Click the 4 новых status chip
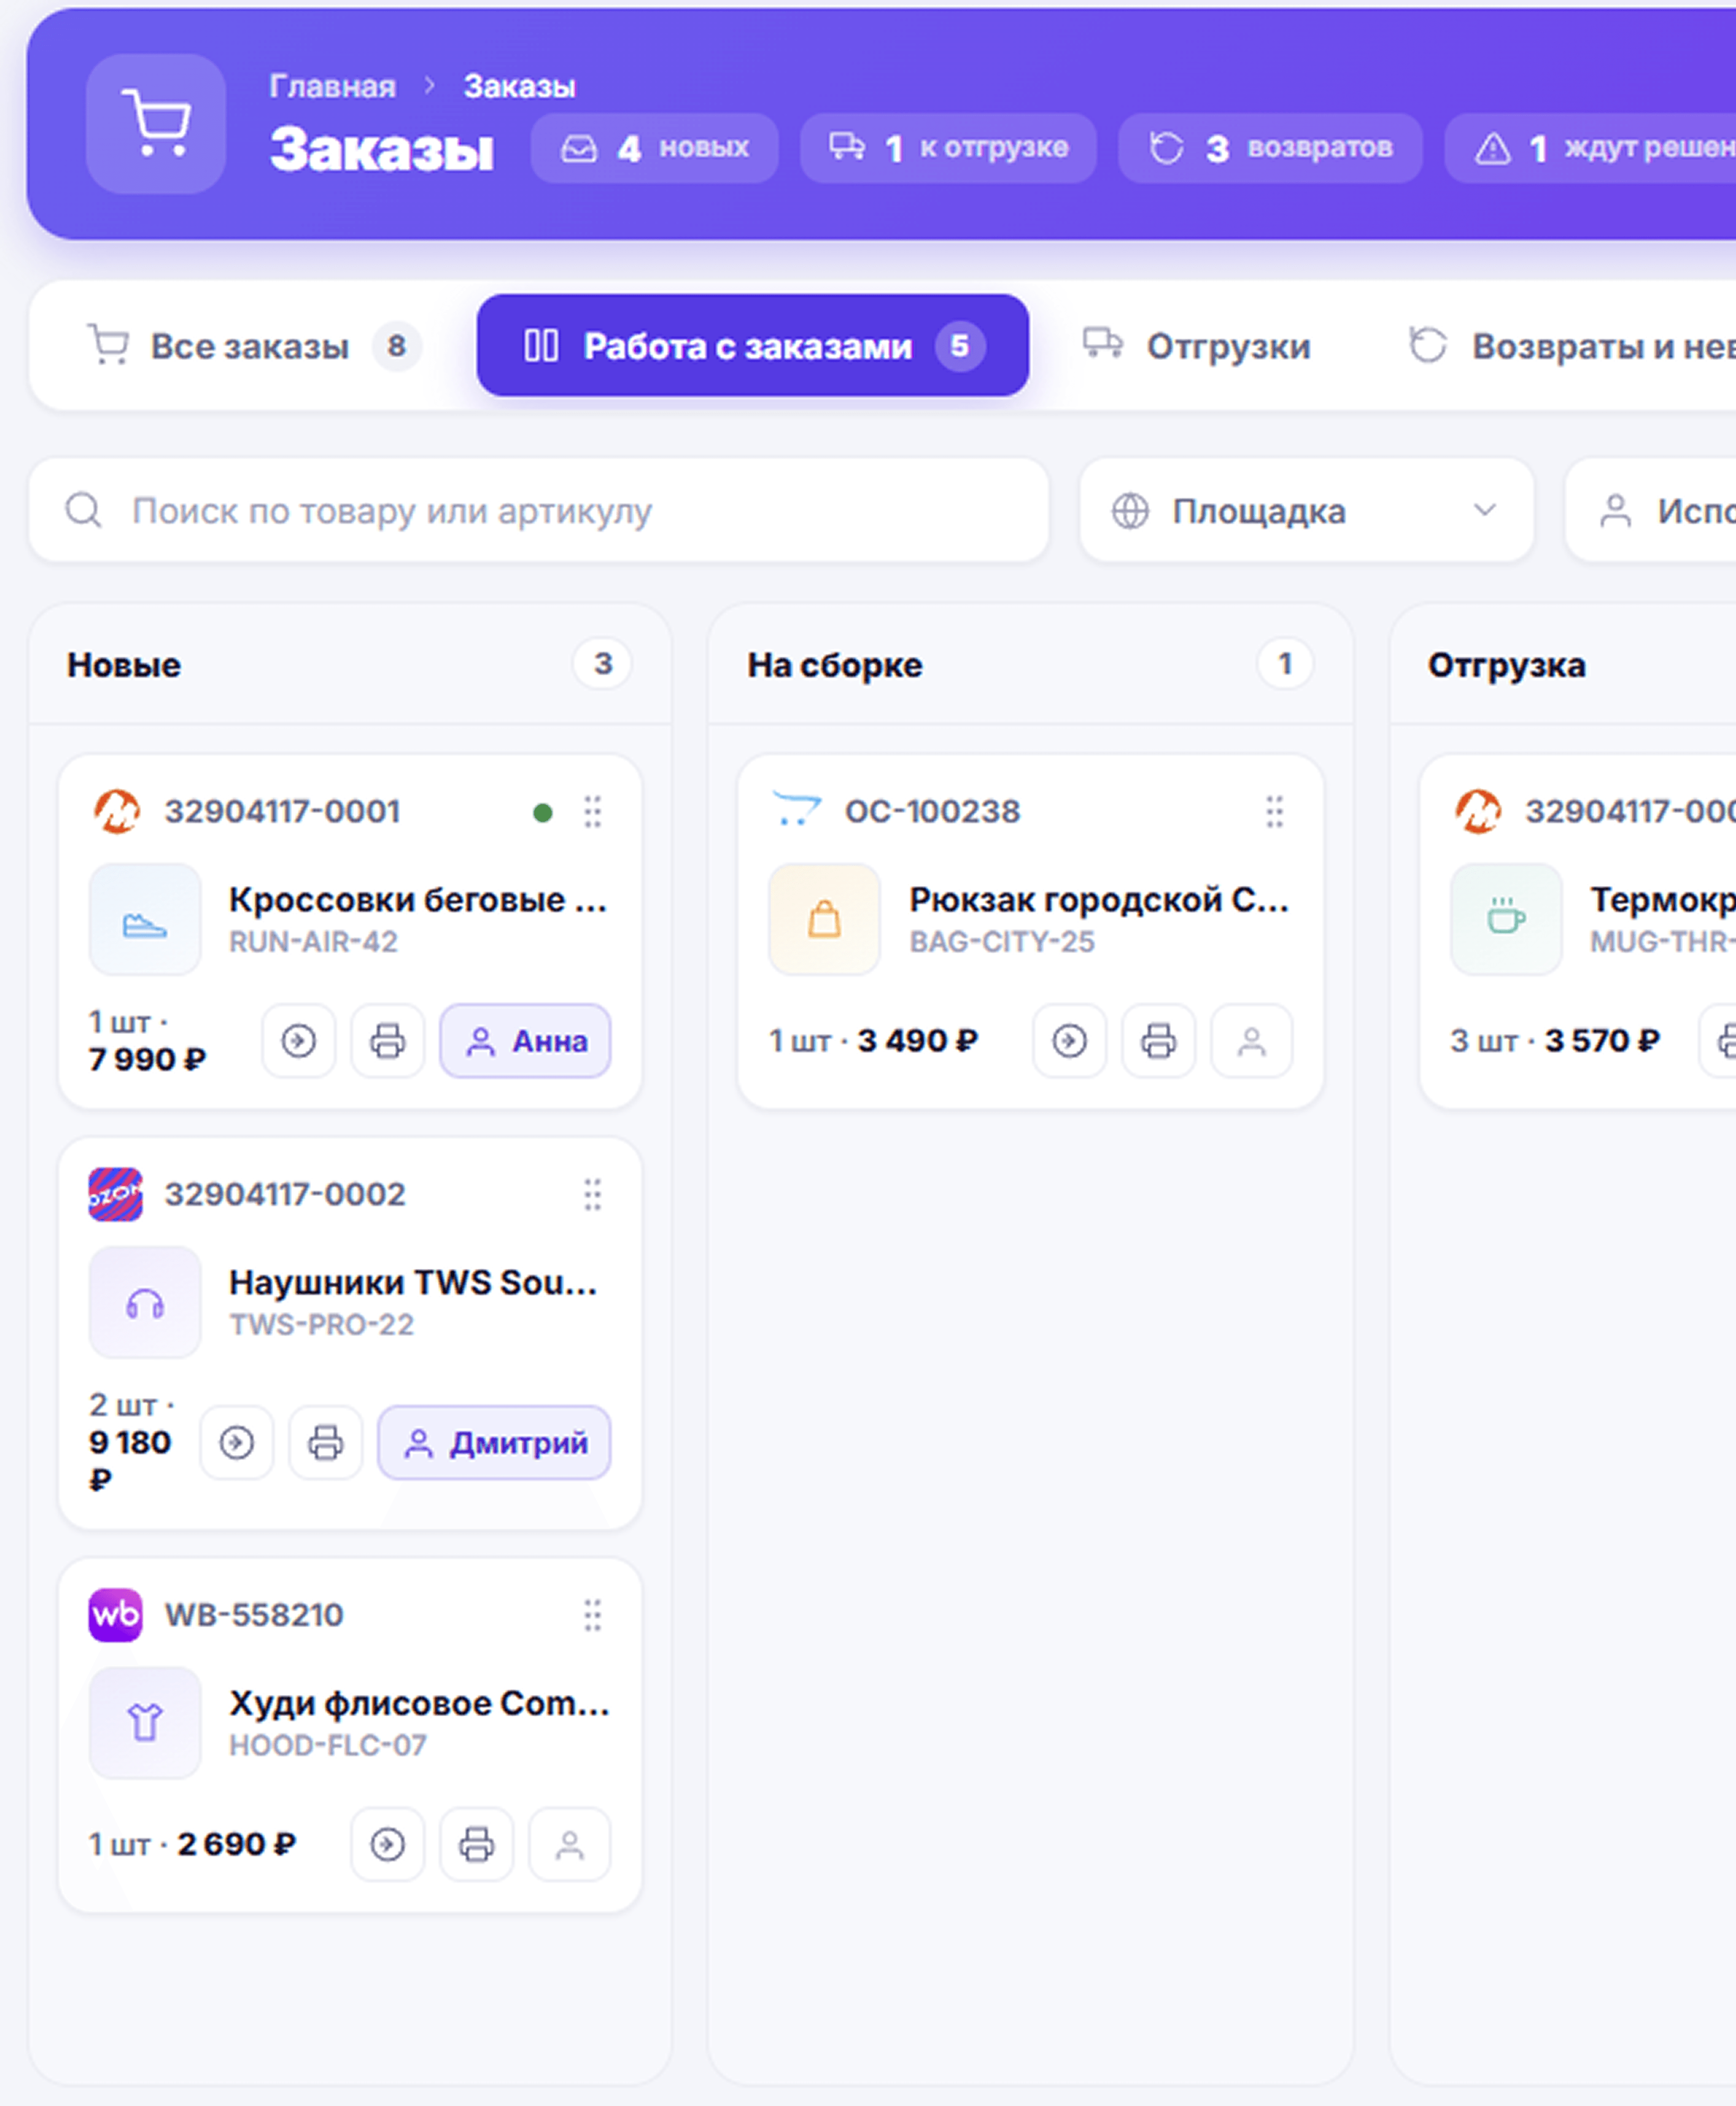1736x2106 pixels. tap(655, 148)
